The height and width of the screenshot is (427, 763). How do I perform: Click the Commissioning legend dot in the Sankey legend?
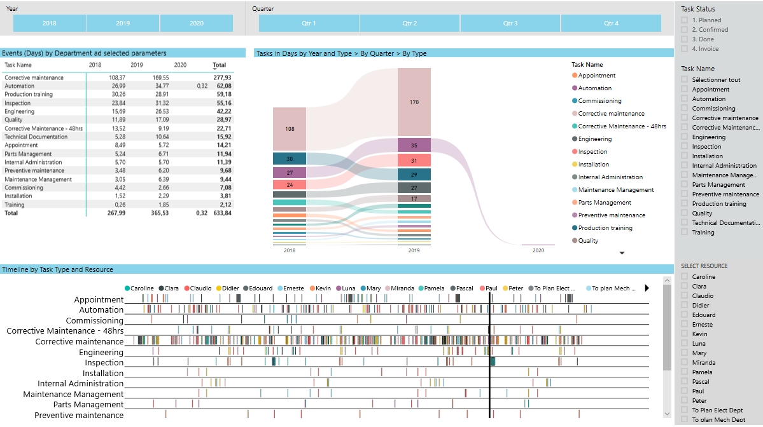(x=573, y=100)
